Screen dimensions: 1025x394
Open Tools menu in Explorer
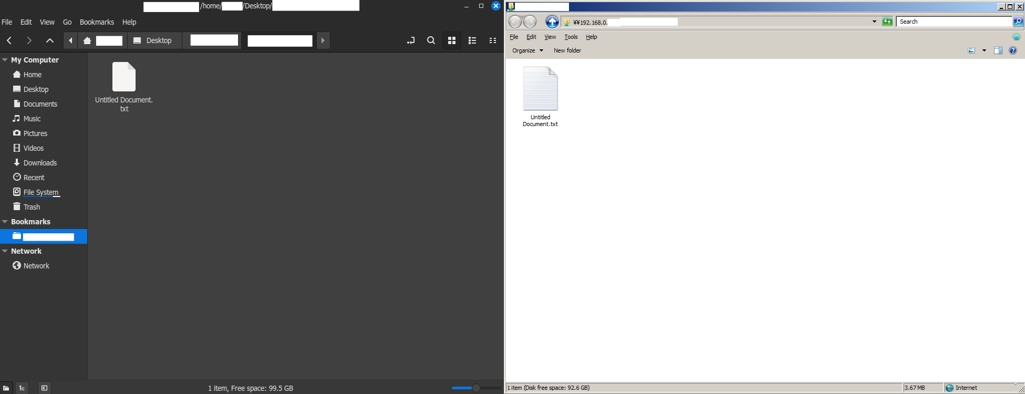[571, 37]
